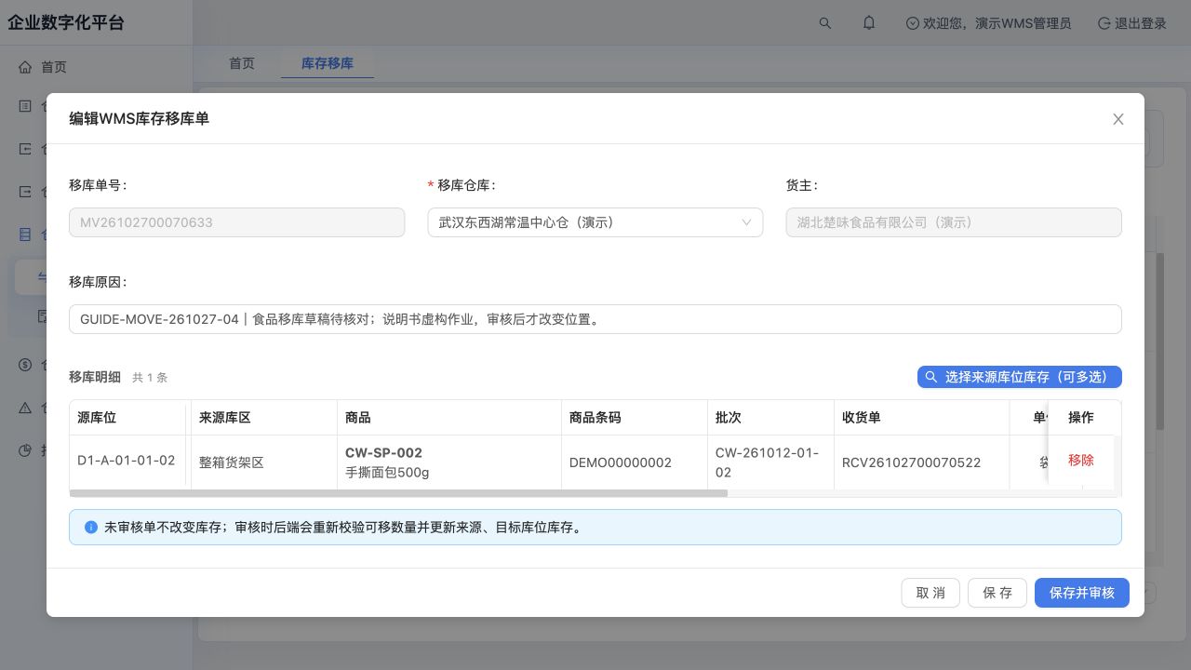Click 移除 link for row D1-A-01-01-02
The image size is (1191, 670).
(1081, 461)
